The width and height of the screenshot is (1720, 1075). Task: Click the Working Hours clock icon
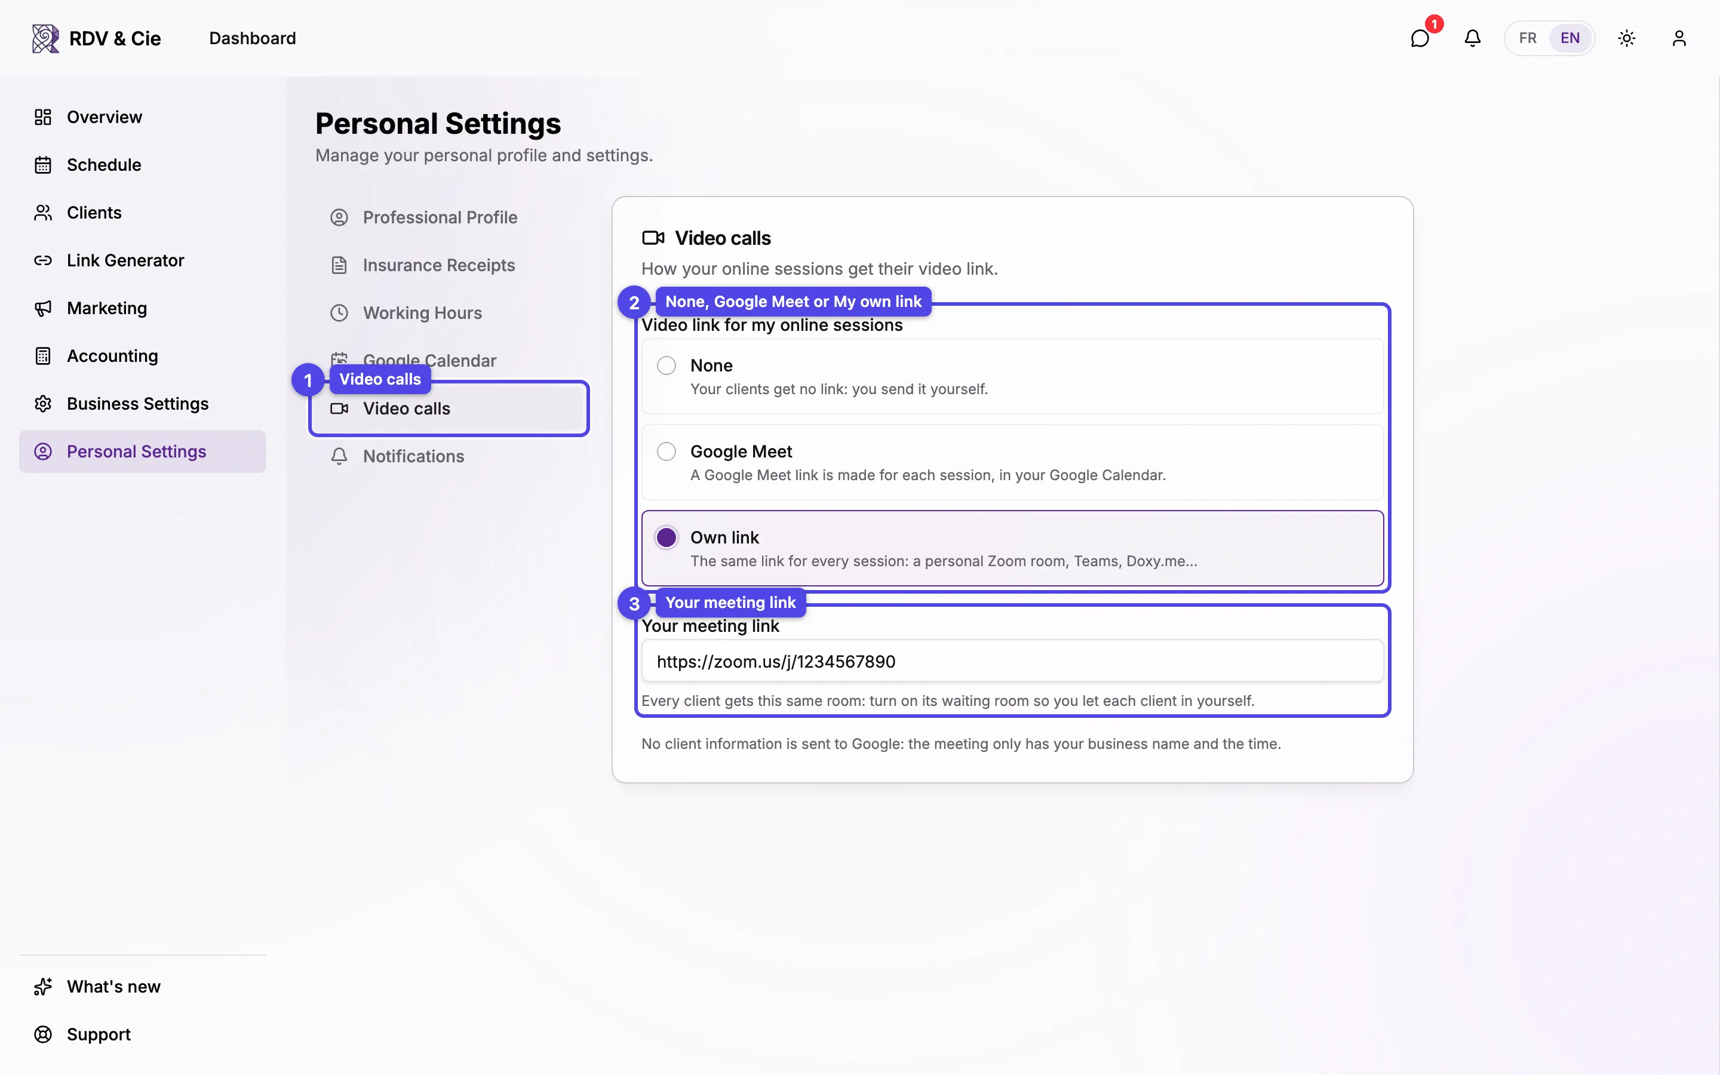pyautogui.click(x=339, y=313)
